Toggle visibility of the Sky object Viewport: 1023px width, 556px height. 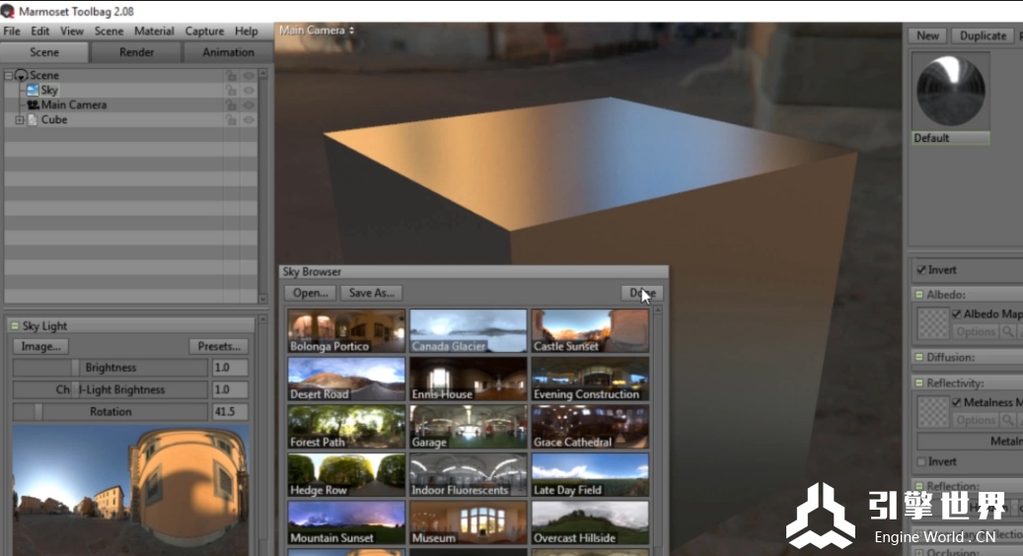click(x=249, y=91)
